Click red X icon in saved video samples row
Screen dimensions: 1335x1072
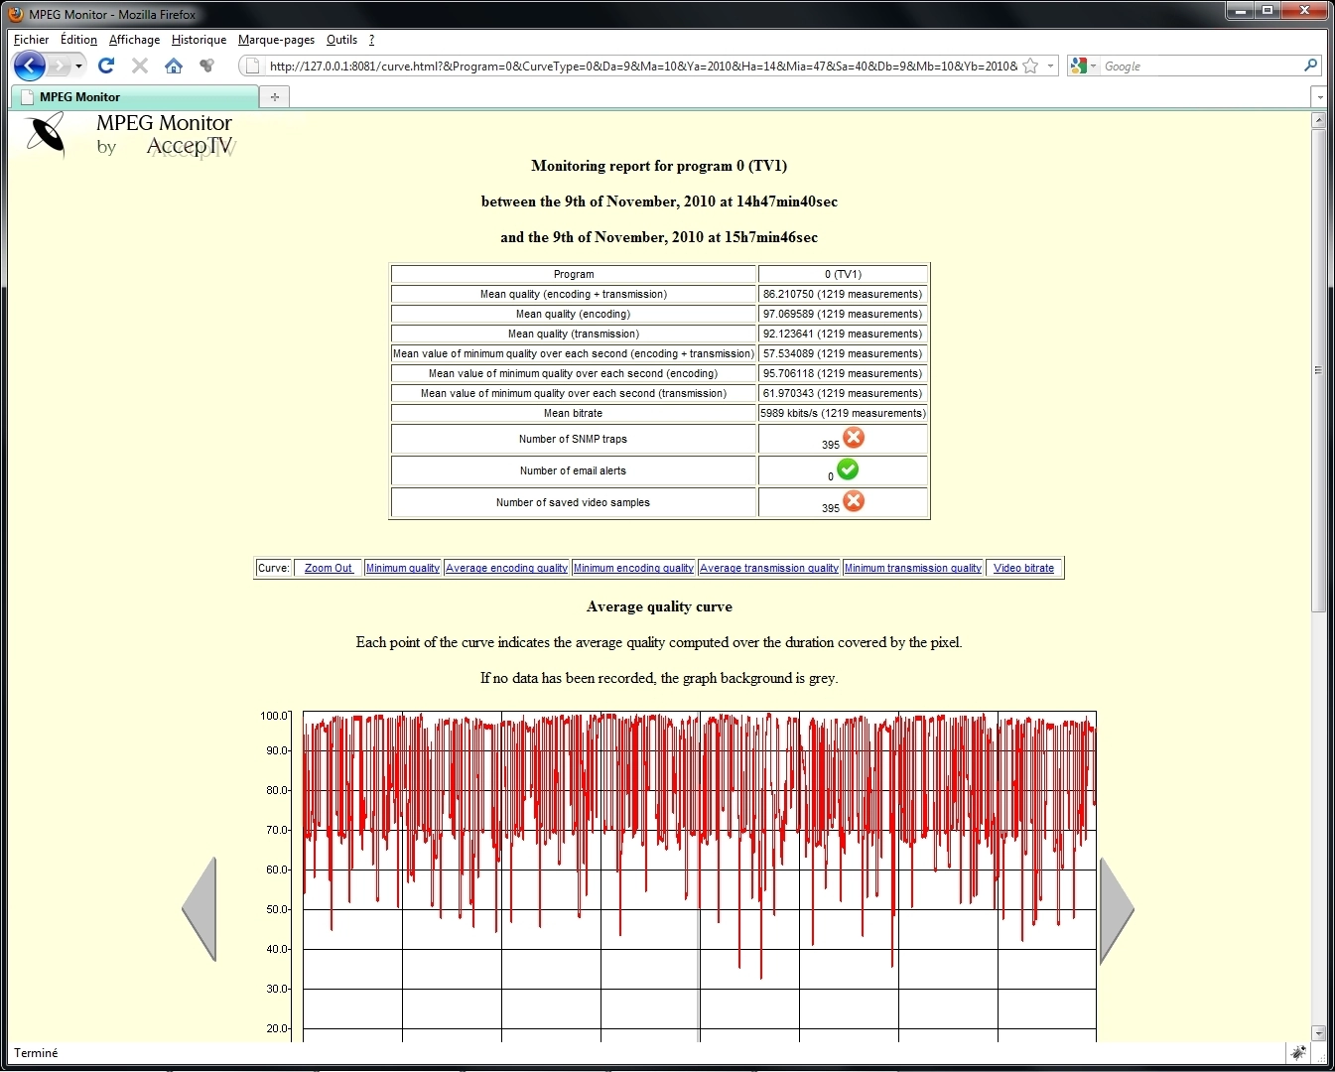point(854,500)
